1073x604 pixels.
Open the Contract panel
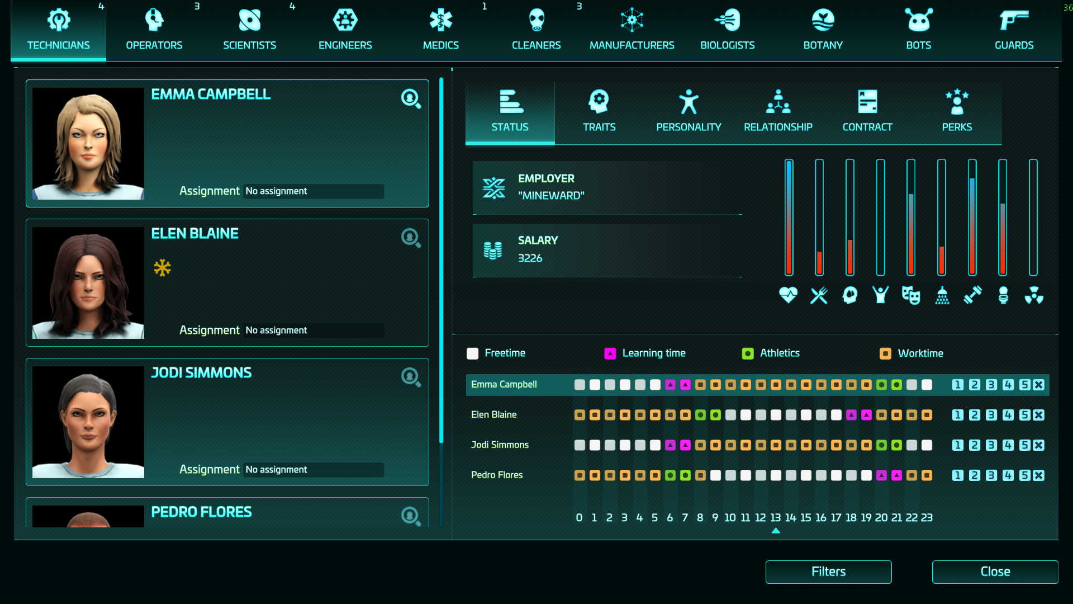coord(868,112)
